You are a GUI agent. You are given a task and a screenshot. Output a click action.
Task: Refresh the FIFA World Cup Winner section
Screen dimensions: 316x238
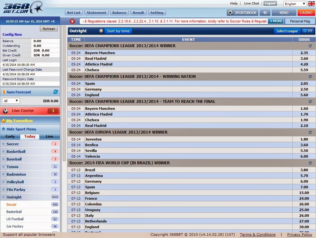pyautogui.click(x=310, y=163)
